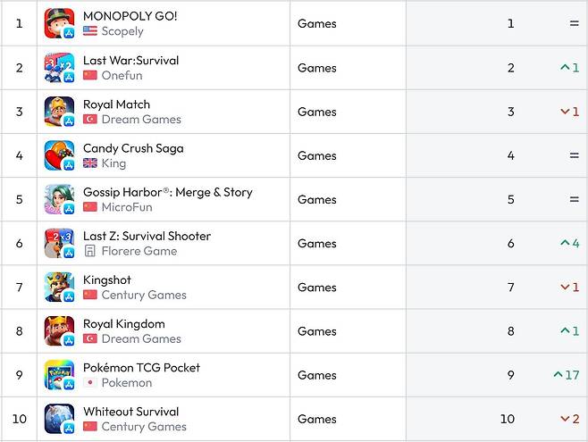Open the Florere Game publisher link
This screenshot has height=442, width=588.
click(x=139, y=251)
